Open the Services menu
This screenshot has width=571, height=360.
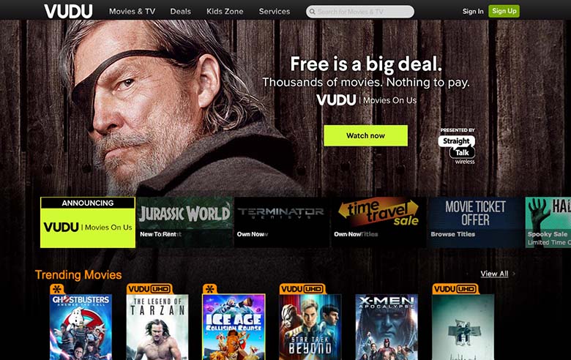[275, 11]
